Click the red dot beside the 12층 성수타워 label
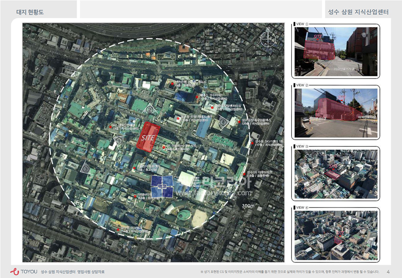 click(x=197, y=97)
